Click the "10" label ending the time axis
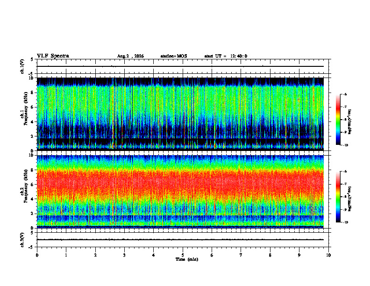This screenshot has width=370, height=286. (x=328, y=255)
